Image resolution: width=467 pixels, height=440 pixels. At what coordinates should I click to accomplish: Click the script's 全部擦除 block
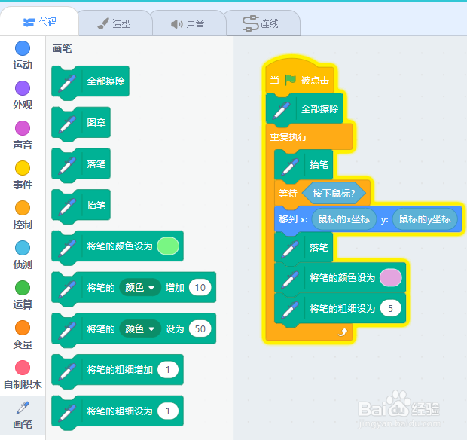tap(304, 108)
